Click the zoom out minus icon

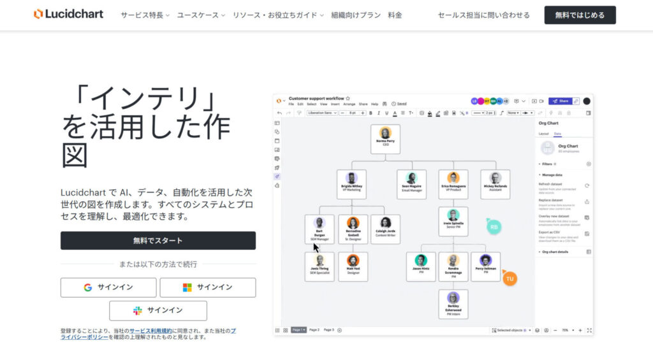click(x=555, y=331)
